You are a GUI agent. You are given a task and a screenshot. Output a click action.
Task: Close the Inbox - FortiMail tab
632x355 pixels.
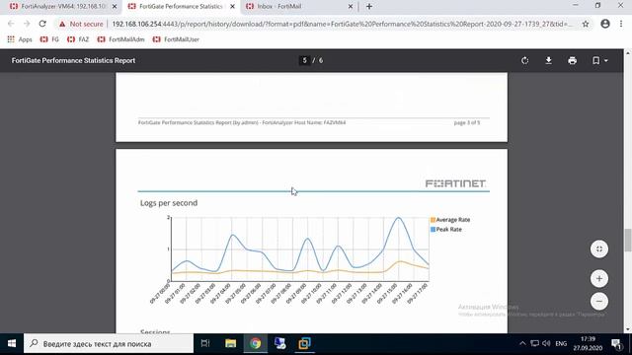(350, 7)
